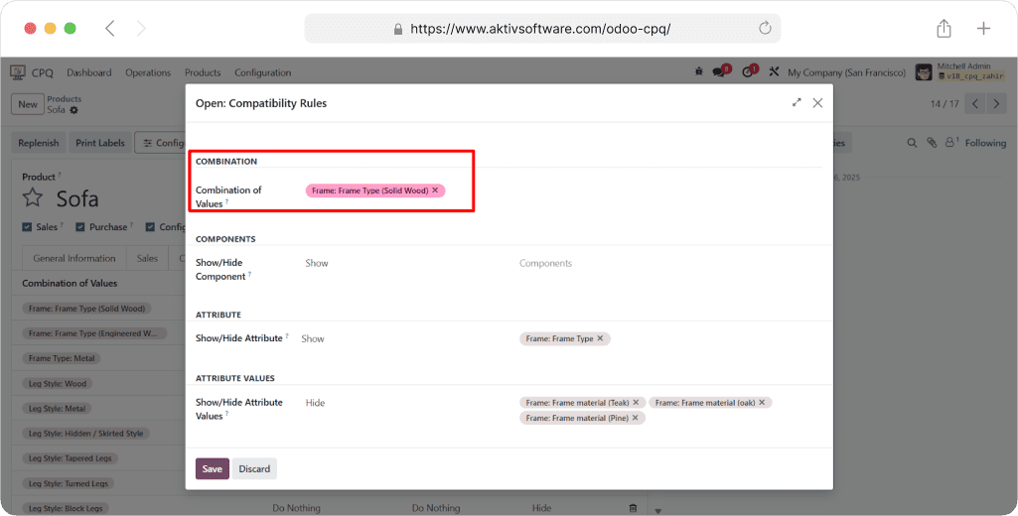Remove the Solid Wood combination tag
This screenshot has height=516, width=1018.
click(x=435, y=191)
